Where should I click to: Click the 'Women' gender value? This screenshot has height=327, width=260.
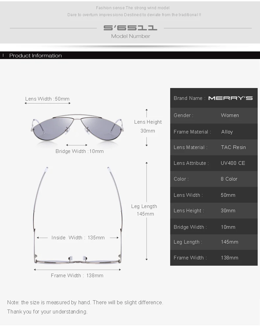(230, 115)
